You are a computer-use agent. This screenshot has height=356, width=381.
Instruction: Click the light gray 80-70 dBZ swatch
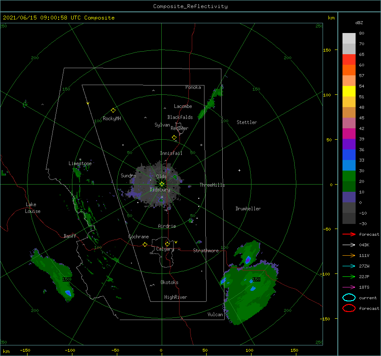coord(349,39)
